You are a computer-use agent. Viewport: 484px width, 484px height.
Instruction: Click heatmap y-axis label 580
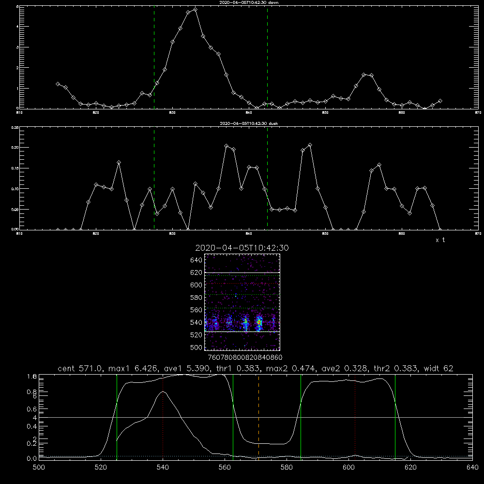click(x=196, y=297)
